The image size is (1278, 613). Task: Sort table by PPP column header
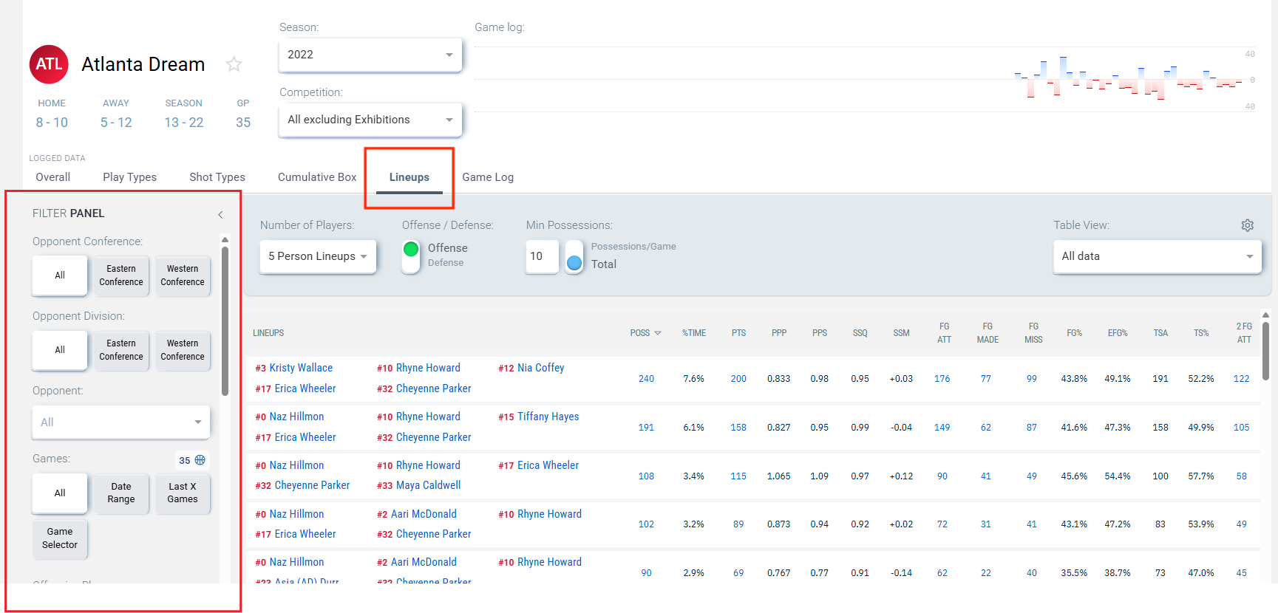[779, 333]
